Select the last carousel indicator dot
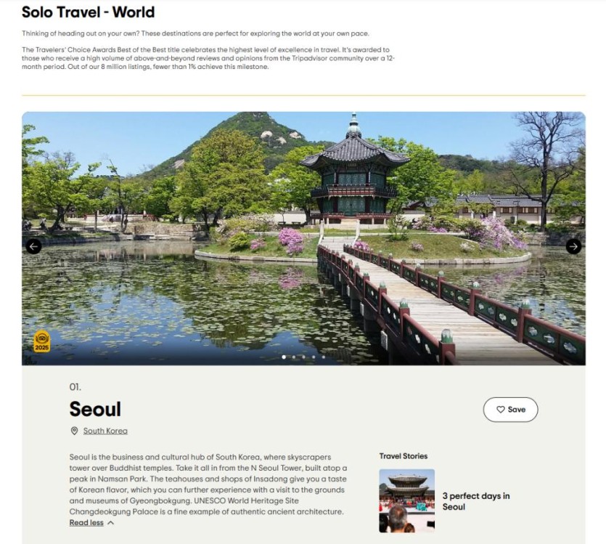 [x=324, y=357]
